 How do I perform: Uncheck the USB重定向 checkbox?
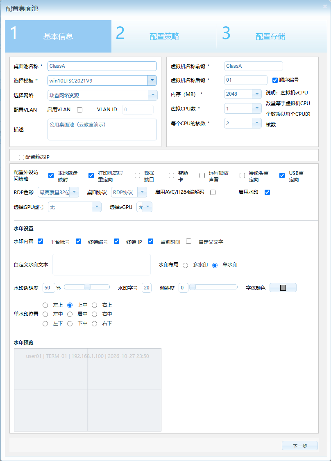[x=282, y=176]
